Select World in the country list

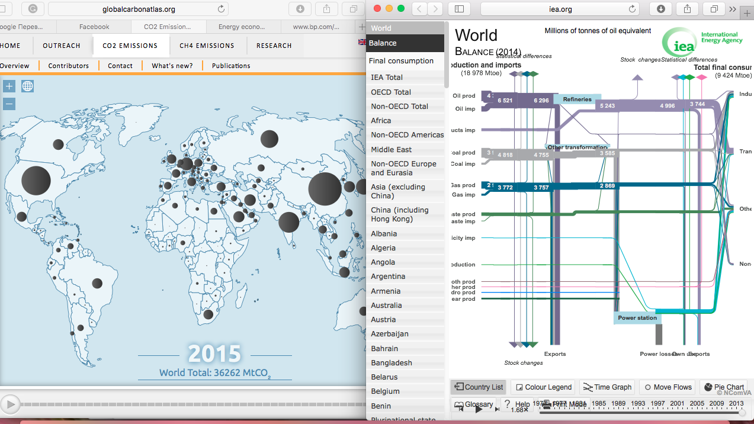tap(405, 28)
